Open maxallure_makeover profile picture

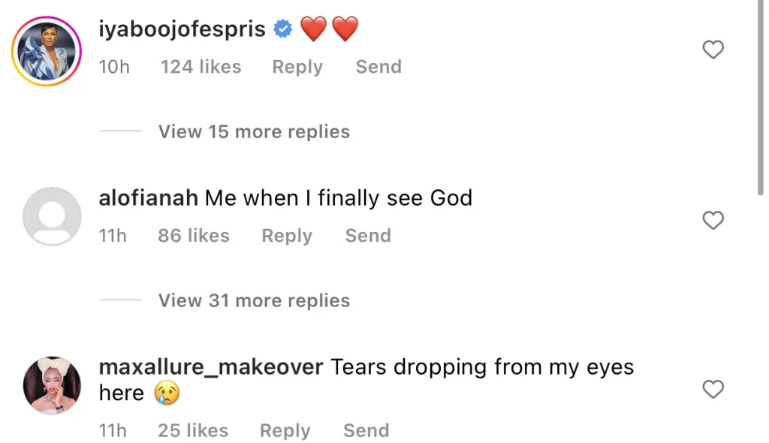tap(52, 385)
